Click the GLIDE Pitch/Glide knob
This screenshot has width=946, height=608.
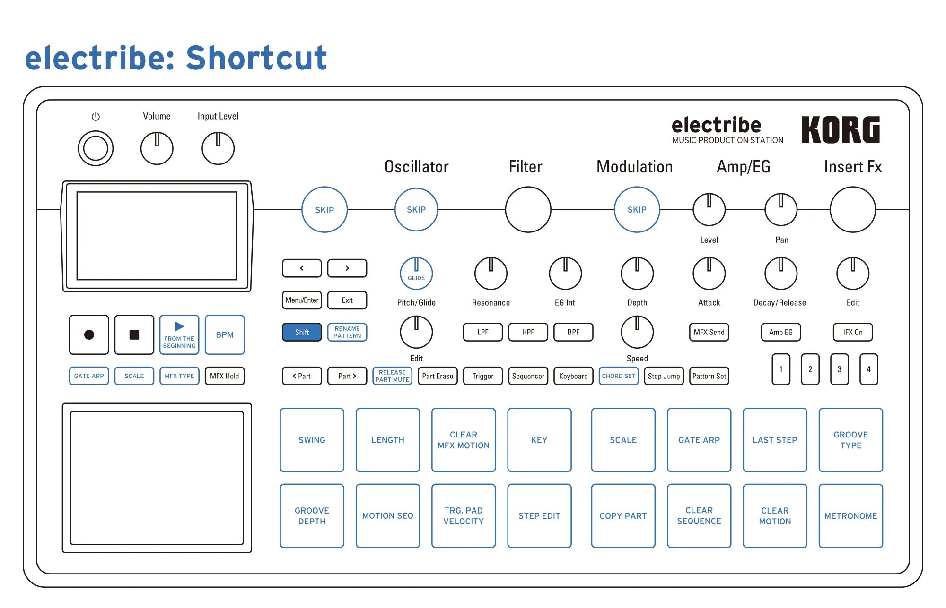pos(416,274)
